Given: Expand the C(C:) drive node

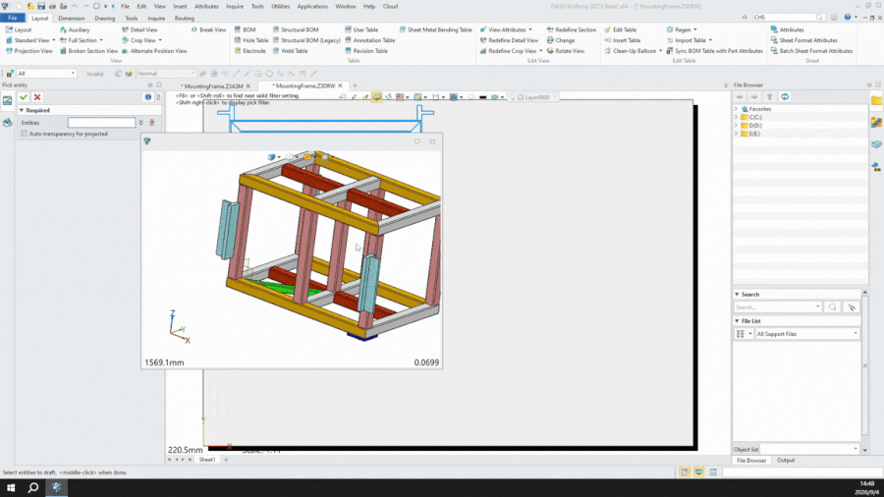Looking at the screenshot, I should 736,117.
